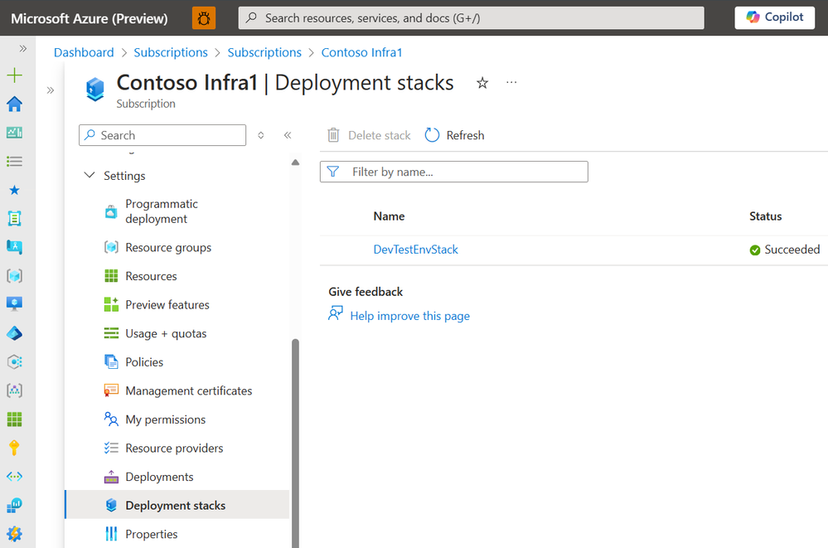
Task: Click the blue blocks chart sidebar icon
Action: point(14,505)
